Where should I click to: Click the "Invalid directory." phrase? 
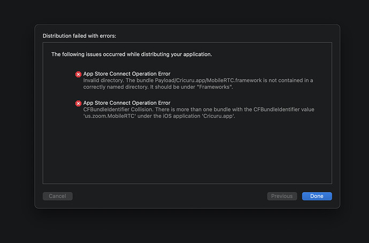pyautogui.click(x=101, y=80)
